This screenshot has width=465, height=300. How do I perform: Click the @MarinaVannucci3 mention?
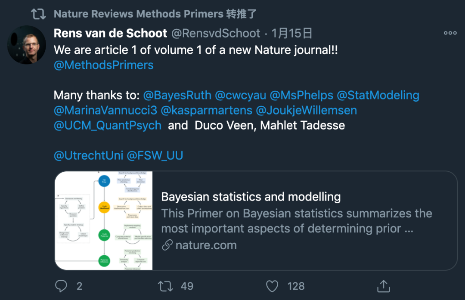click(x=105, y=110)
